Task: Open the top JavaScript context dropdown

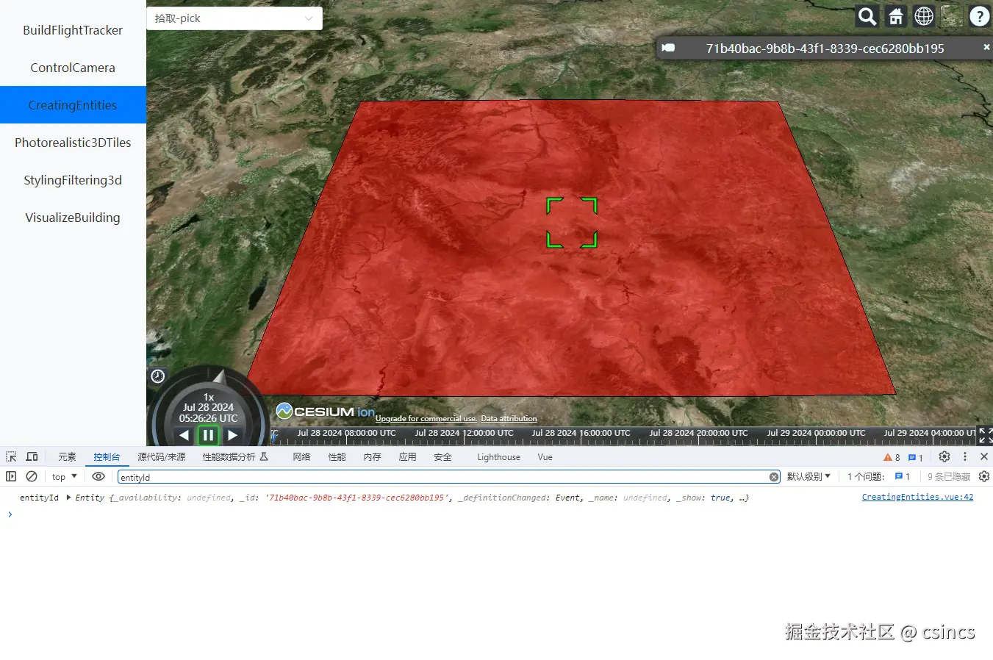Action: (65, 477)
